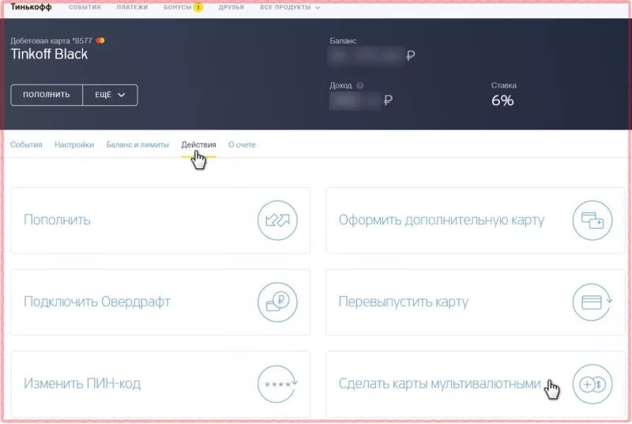Image resolution: width=632 pixels, height=424 pixels.
Task: Click the Бонусы notification badge
Action: (198, 7)
